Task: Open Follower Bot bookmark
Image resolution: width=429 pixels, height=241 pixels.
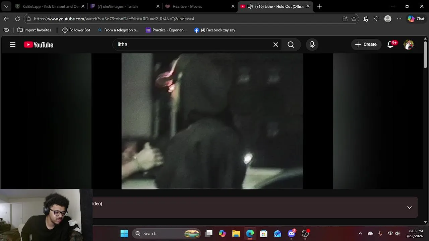Action: (x=76, y=30)
